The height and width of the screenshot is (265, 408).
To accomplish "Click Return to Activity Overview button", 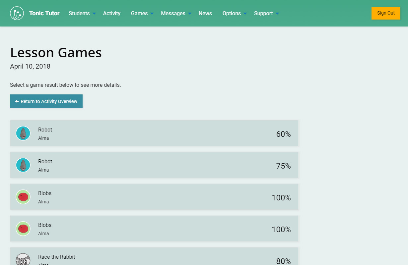I will point(46,101).
